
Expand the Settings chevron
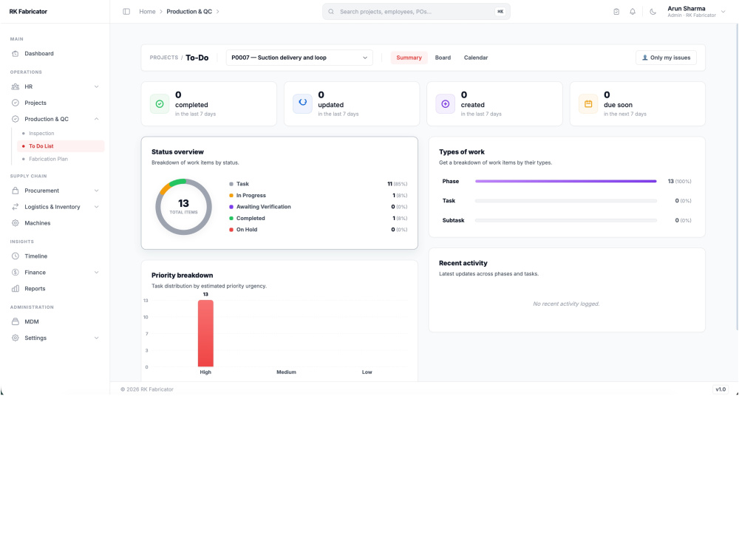click(96, 338)
